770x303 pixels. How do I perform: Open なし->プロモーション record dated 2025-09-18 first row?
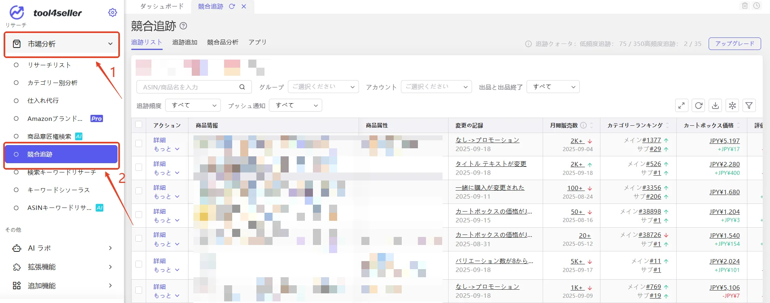(487, 140)
